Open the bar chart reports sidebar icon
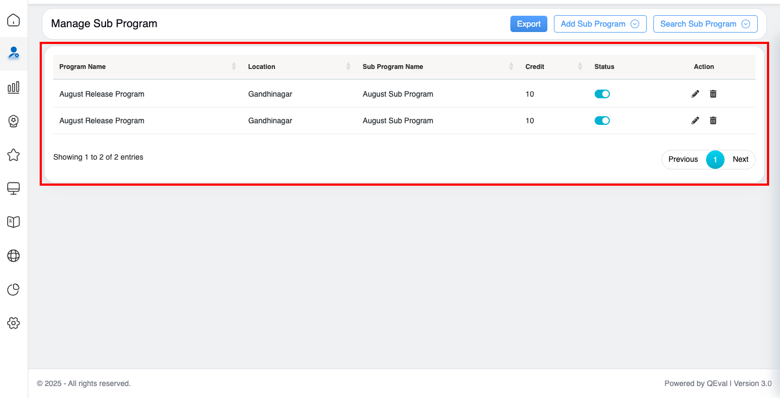This screenshot has height=398, width=780. [x=14, y=87]
